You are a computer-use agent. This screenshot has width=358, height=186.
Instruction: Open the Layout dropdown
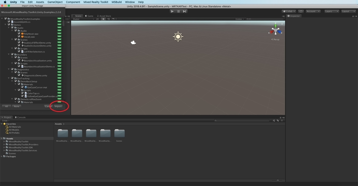coord(348,11)
